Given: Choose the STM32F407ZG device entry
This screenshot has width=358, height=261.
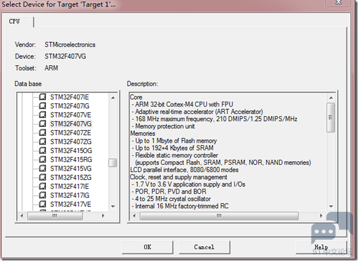Looking at the screenshot, I should click(71, 141).
